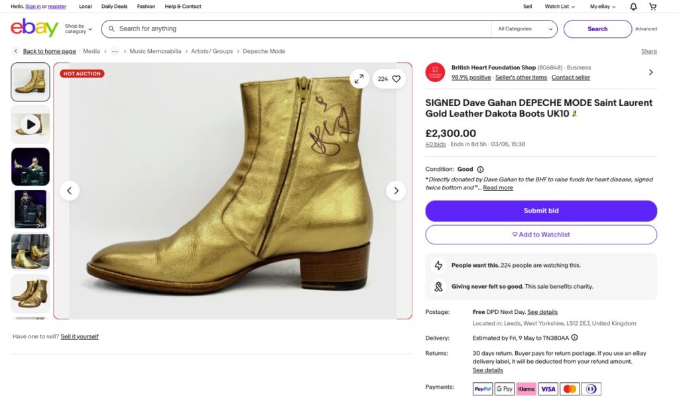Expand the My eBay menu
Image resolution: width=679 pixels, height=402 pixels.
(x=602, y=7)
